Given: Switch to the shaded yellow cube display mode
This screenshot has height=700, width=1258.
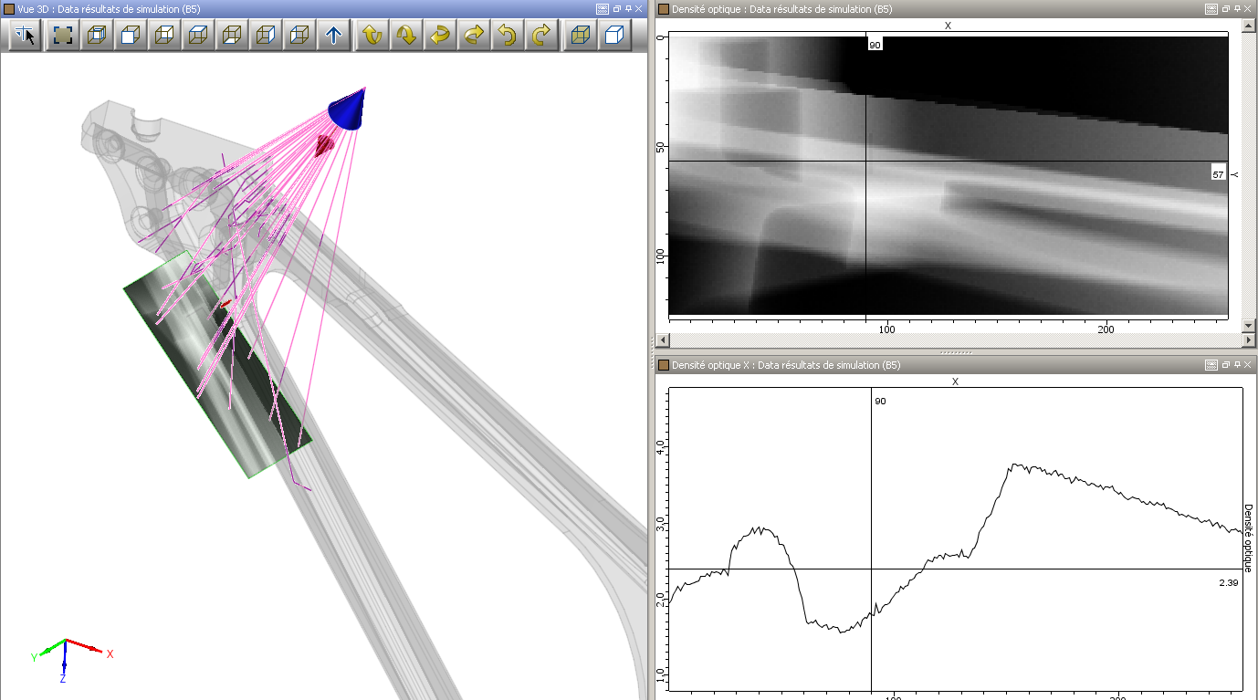Looking at the screenshot, I should (x=580, y=36).
